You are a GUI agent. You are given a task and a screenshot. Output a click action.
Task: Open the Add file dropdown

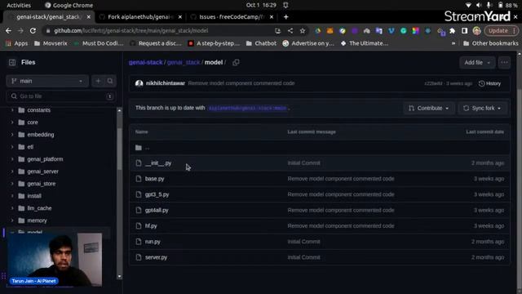[x=477, y=62]
